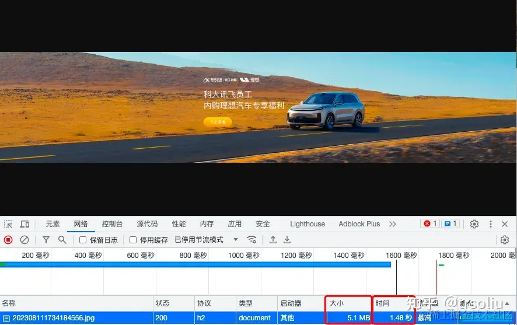The width and height of the screenshot is (517, 325).
Task: Switch to the 元素 tab
Action: point(53,224)
